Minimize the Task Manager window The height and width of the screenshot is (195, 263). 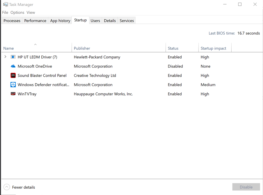tap(225, 4)
